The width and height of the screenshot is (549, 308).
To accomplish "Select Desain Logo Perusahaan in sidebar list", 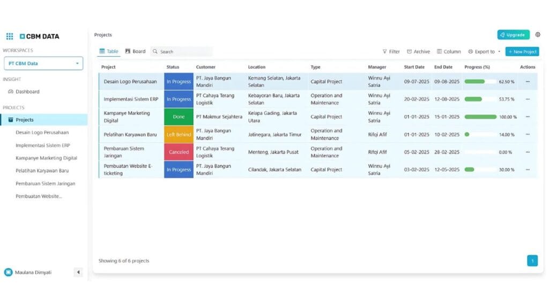I will (x=42, y=133).
